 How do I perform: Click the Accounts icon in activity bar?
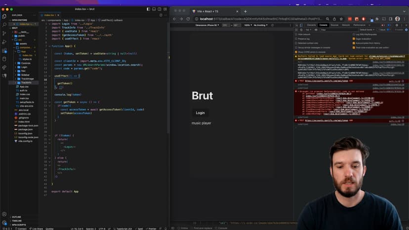[4, 214]
